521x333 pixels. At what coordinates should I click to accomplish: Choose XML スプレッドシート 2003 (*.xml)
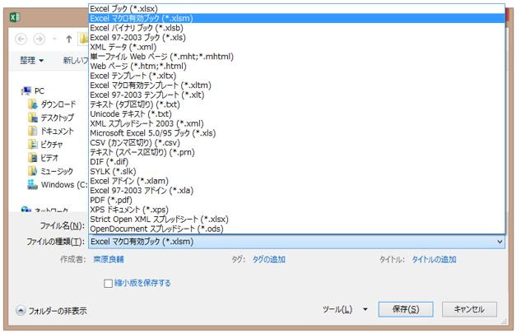297,123
